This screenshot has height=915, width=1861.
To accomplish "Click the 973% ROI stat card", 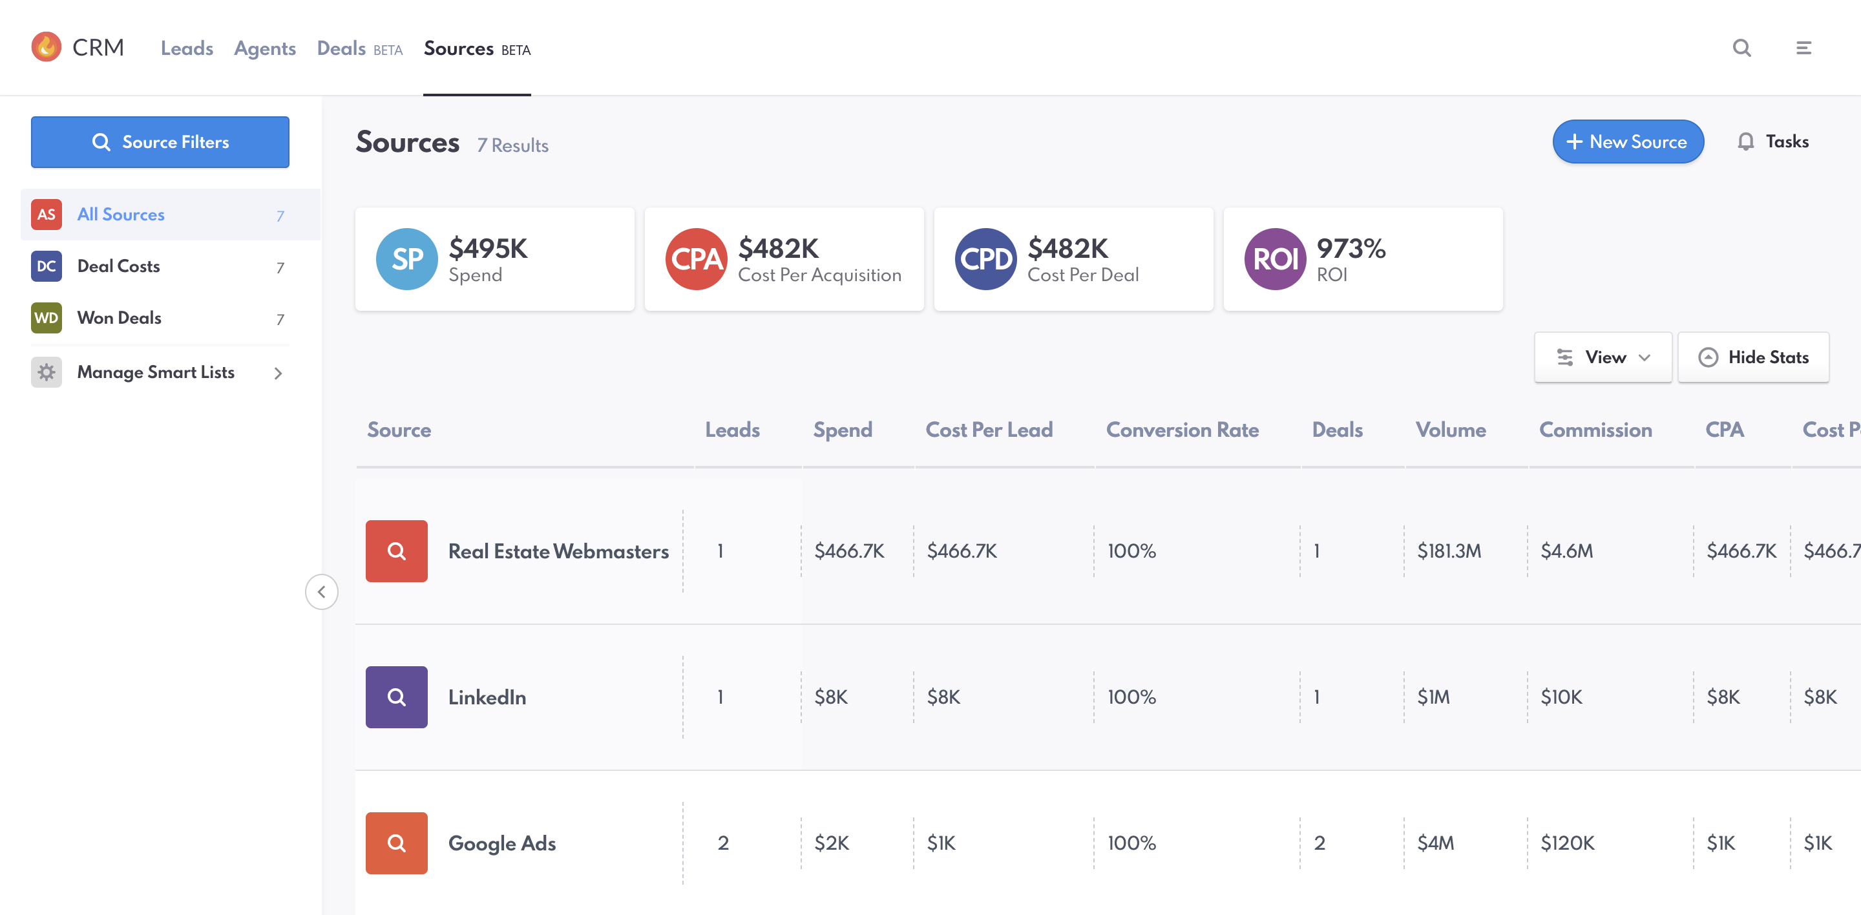I will point(1364,259).
